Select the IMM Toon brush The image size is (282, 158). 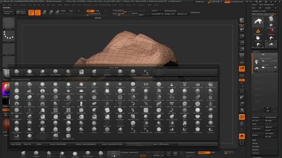[x=30, y=111]
